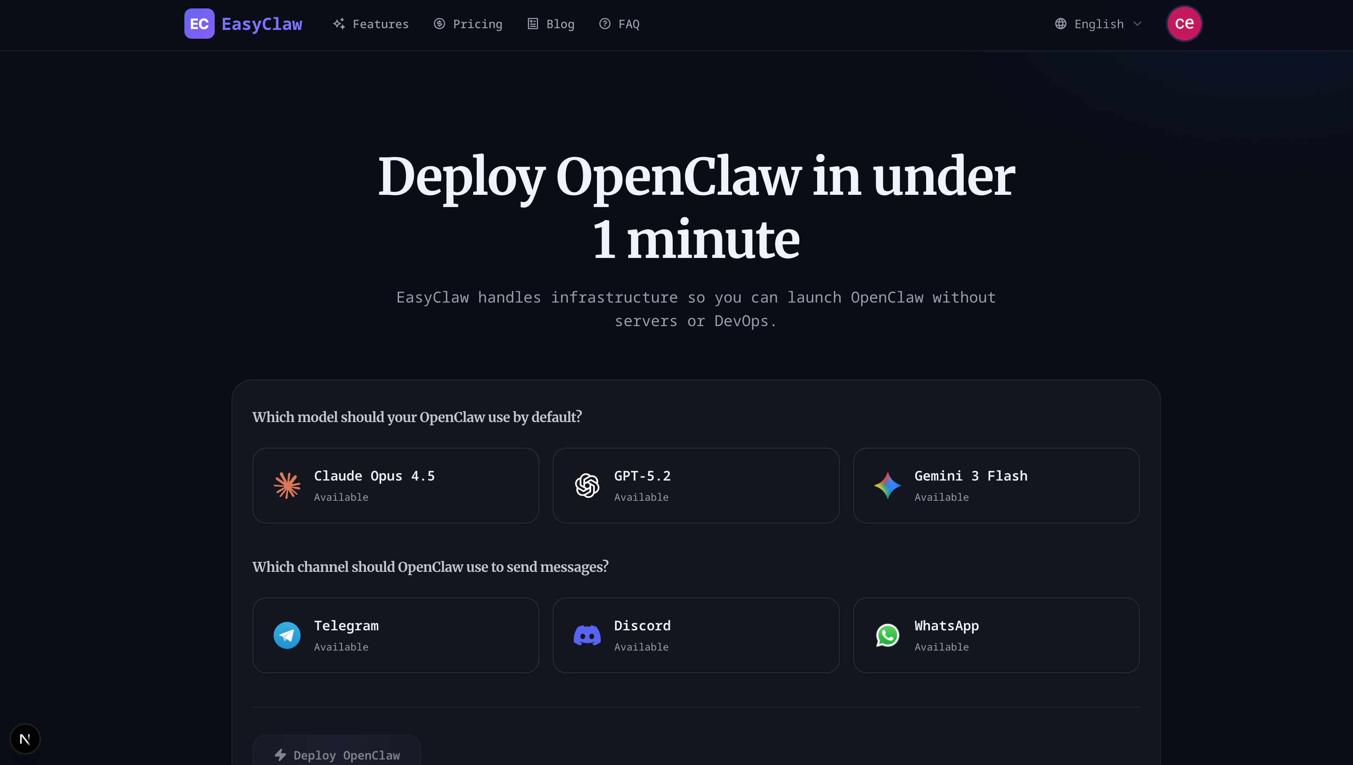Click the Deploy OpenClaw button
The height and width of the screenshot is (765, 1353).
pyautogui.click(x=336, y=755)
